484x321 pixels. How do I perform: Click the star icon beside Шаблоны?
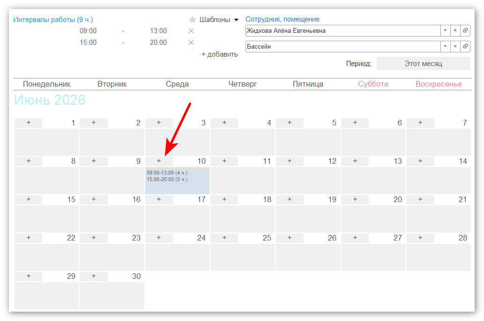193,20
